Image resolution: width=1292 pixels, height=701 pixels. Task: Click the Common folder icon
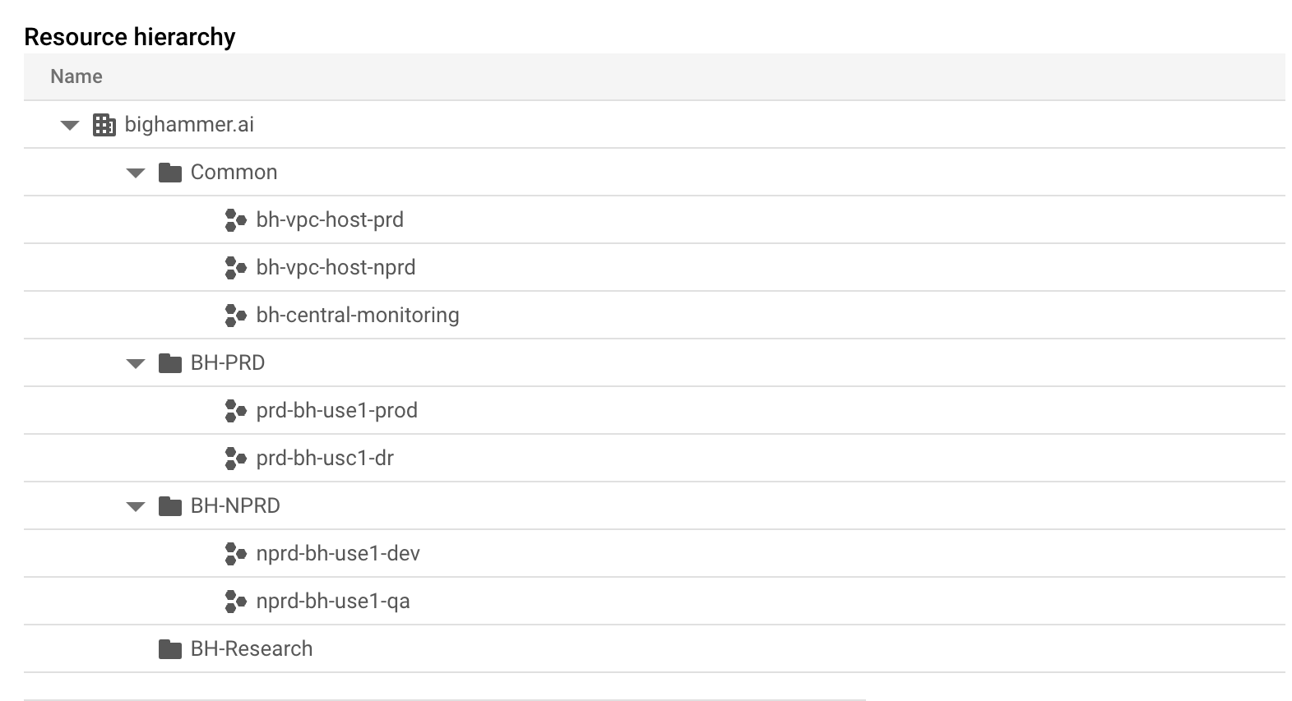(x=169, y=172)
